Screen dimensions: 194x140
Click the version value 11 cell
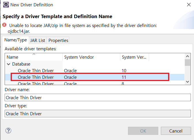tap(124, 77)
